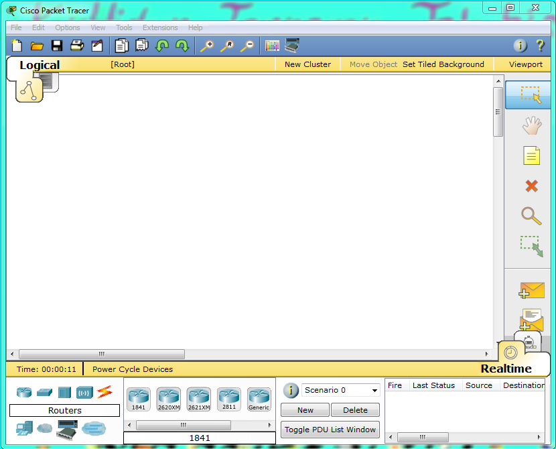This screenshot has height=449, width=556.
Task: Open the Tools menu
Action: tap(124, 27)
